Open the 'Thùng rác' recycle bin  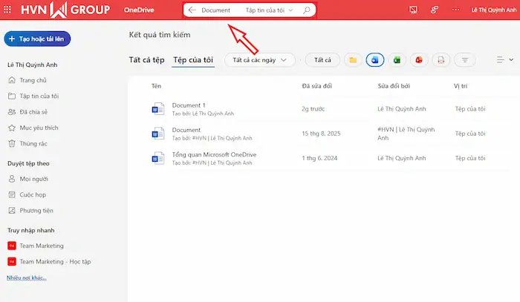coord(33,144)
